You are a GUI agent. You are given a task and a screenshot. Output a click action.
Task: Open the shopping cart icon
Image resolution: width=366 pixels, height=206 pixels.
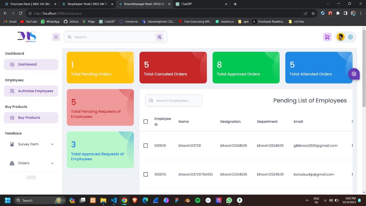(x=327, y=37)
